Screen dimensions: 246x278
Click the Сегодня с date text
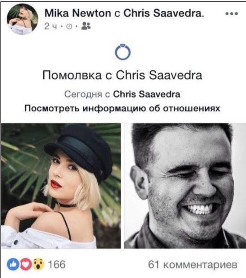tap(87, 94)
